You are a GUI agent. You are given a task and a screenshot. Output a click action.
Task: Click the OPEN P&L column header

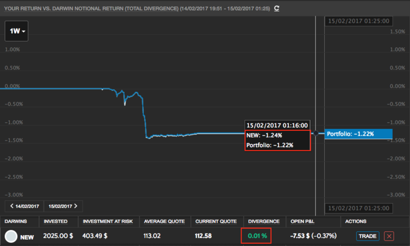[305, 221]
